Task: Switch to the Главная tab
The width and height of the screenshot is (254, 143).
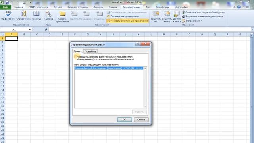Action: [19, 7]
